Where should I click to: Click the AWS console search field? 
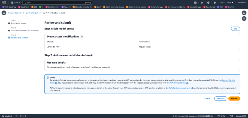click(x=57, y=2)
